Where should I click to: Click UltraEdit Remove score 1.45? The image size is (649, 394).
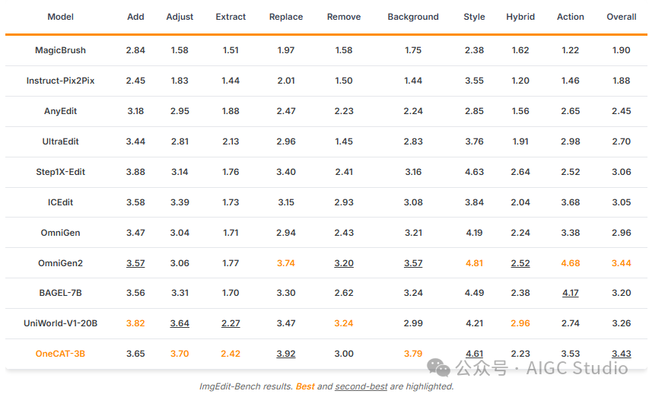(x=344, y=141)
